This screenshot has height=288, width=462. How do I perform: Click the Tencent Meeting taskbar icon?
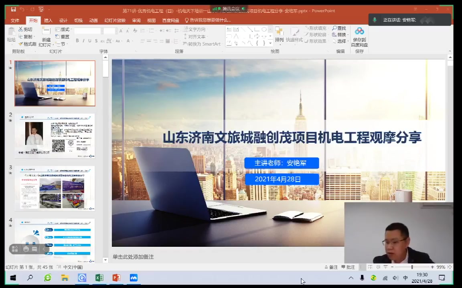(134, 278)
